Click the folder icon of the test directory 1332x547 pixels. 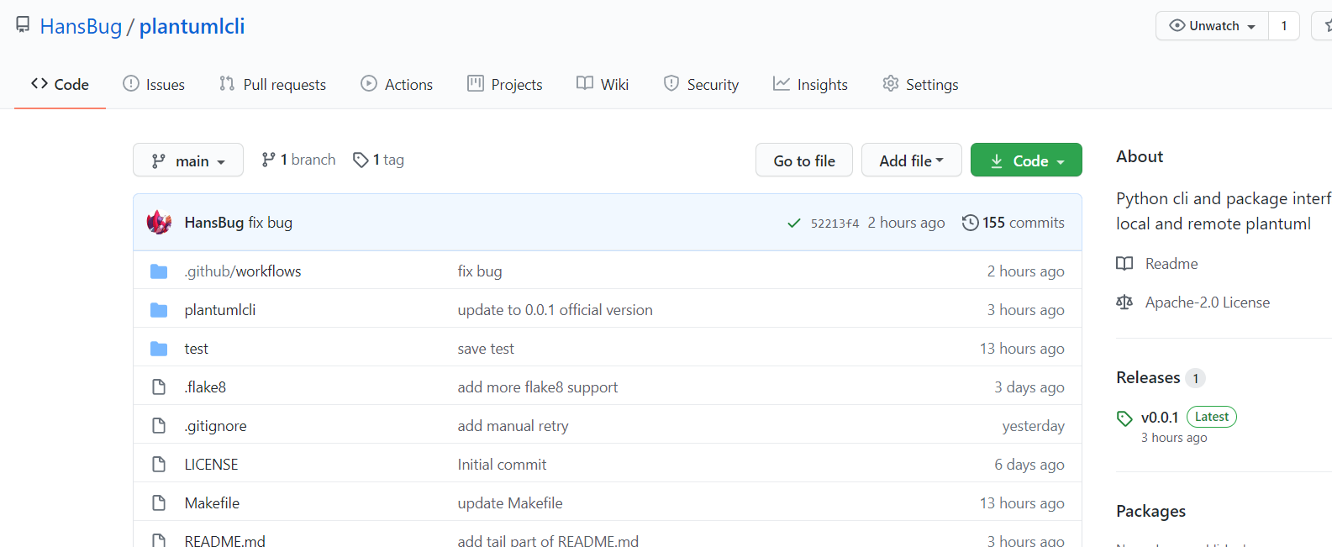[159, 349]
